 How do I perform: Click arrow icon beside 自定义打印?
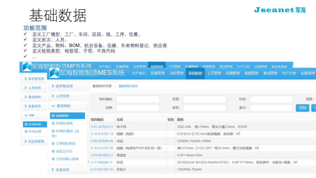coord(53,151)
